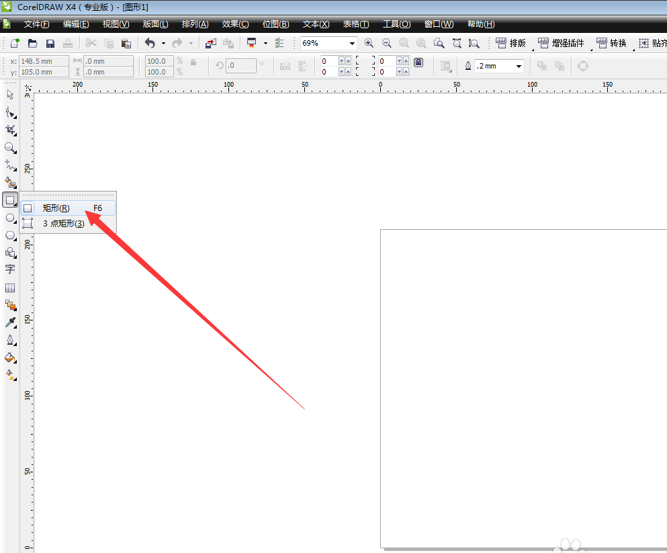Select the Pick (arrow) tool
The height and width of the screenshot is (553, 667).
point(10,95)
